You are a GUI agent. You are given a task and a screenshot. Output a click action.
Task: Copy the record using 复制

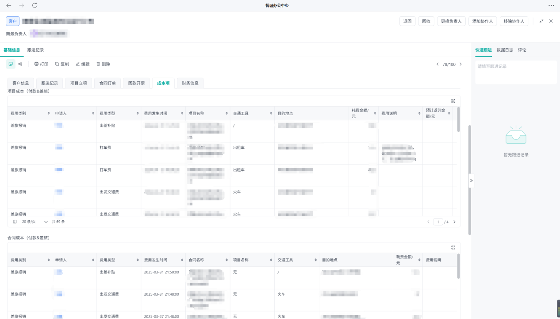click(x=62, y=64)
